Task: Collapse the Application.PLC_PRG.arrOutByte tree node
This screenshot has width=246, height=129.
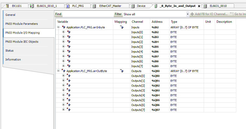Action: tap(58, 71)
